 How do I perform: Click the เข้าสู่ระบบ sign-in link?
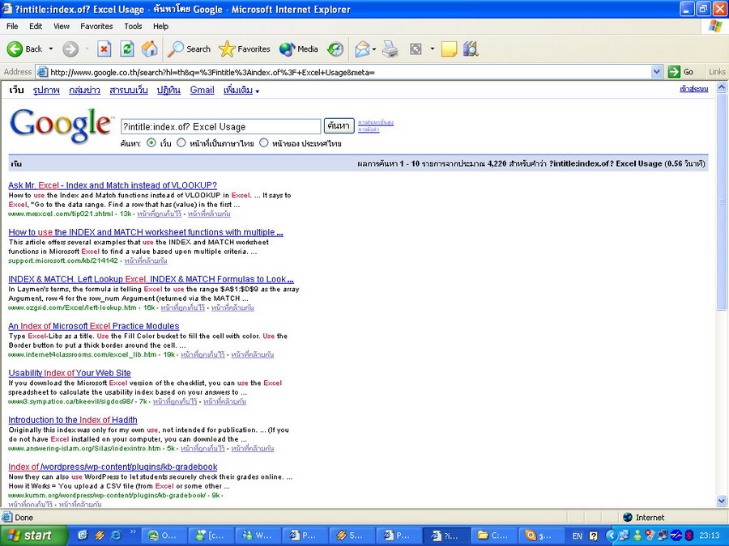(x=693, y=89)
